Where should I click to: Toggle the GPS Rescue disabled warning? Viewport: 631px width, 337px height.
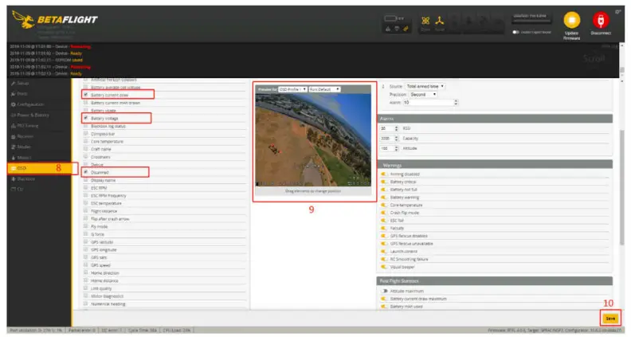384,236
